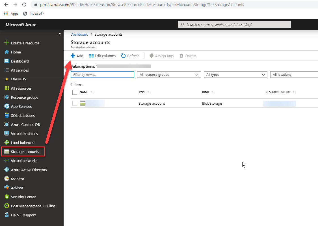
Task: Open the All resource groups dropdown
Action: point(169,74)
